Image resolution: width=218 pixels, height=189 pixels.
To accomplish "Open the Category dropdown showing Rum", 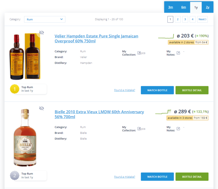I will tap(45, 19).
